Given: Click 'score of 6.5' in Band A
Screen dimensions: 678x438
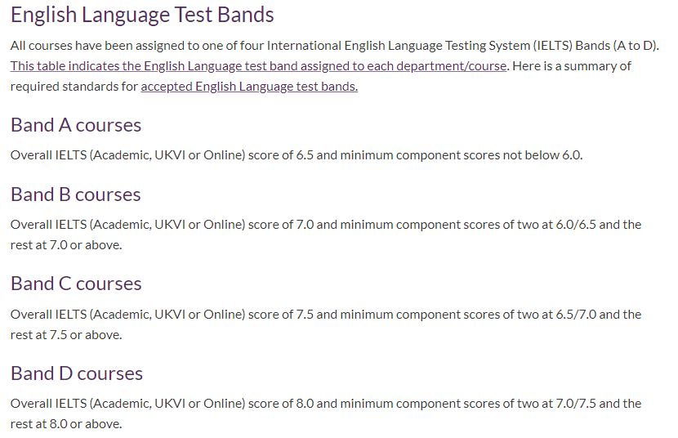Looking at the screenshot, I should tap(281, 155).
